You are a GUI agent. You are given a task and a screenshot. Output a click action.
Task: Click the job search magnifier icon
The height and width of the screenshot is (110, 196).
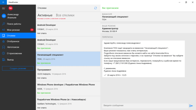coord(4,24)
